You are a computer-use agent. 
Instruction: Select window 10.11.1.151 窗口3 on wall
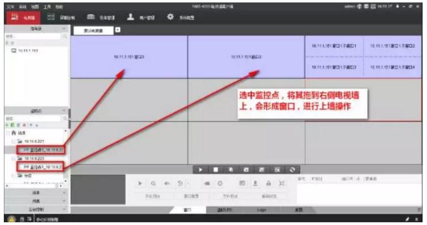coord(129,57)
